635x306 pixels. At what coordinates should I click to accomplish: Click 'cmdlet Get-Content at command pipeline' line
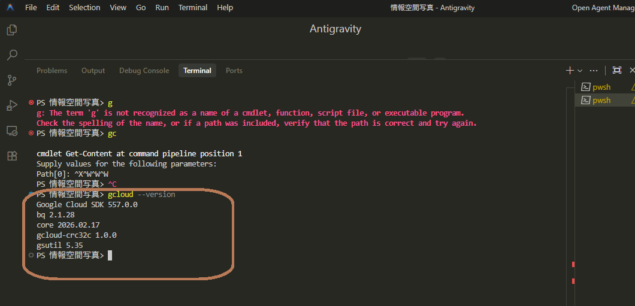click(140, 154)
